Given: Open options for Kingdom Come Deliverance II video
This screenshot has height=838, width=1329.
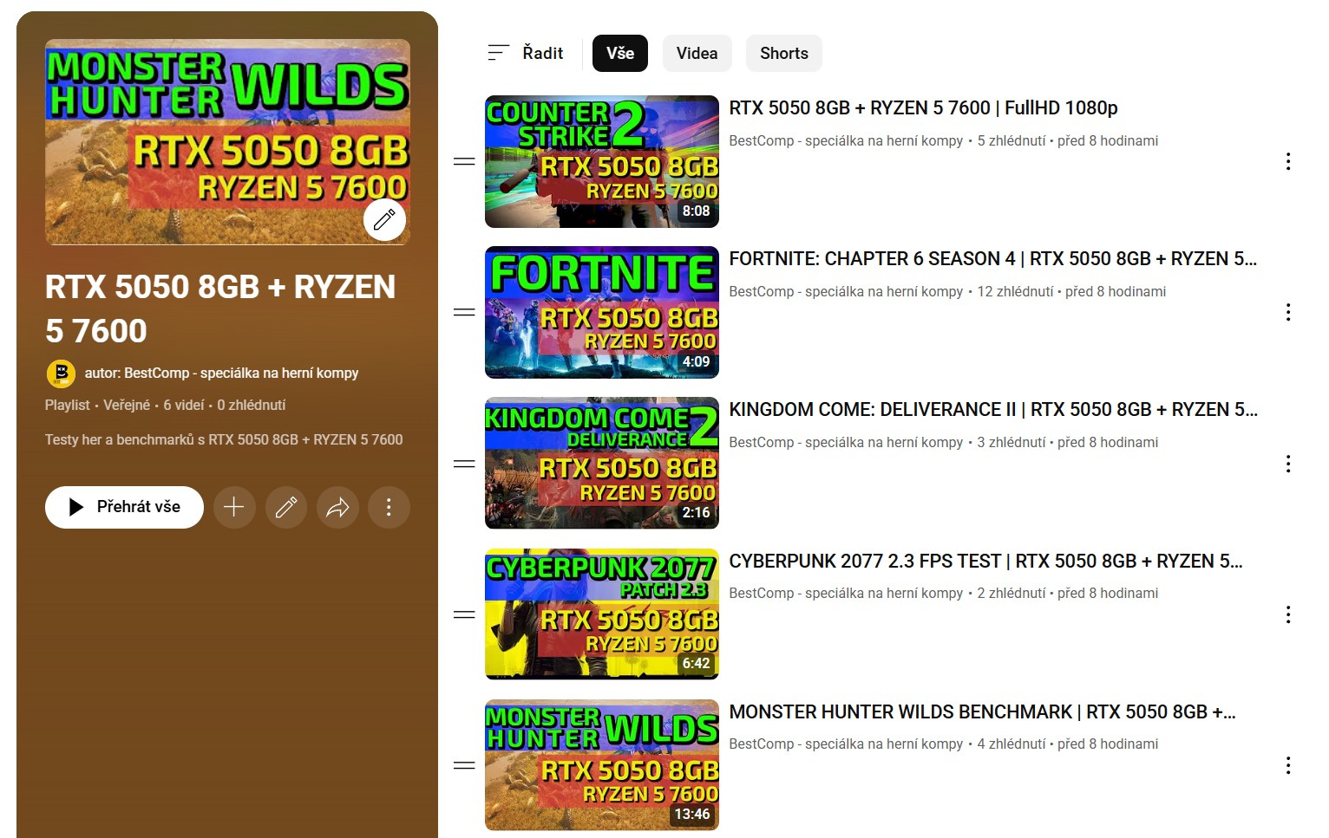Looking at the screenshot, I should 1288,464.
